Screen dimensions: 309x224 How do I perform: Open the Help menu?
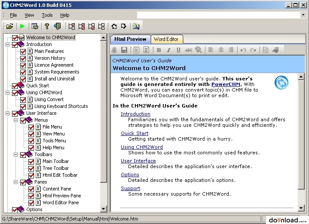(x=64, y=15)
